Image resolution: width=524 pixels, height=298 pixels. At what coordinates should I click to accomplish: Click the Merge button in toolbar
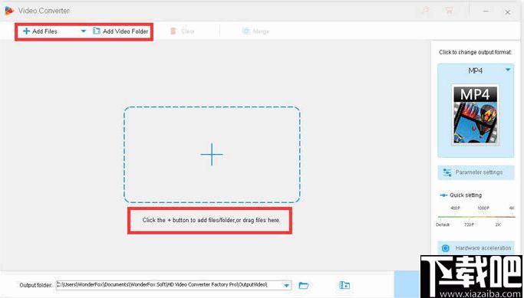(x=255, y=31)
